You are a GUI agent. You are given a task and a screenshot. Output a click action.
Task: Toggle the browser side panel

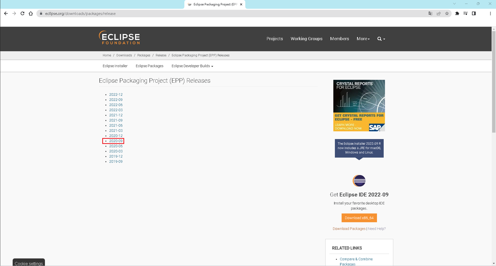tap(474, 13)
